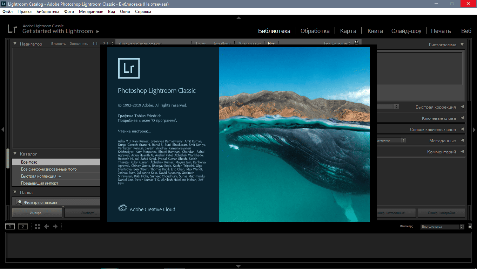Switch to the Слайд-шоу module

(407, 31)
